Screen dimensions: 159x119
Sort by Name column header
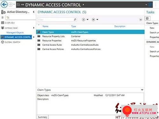[x=45, y=26]
